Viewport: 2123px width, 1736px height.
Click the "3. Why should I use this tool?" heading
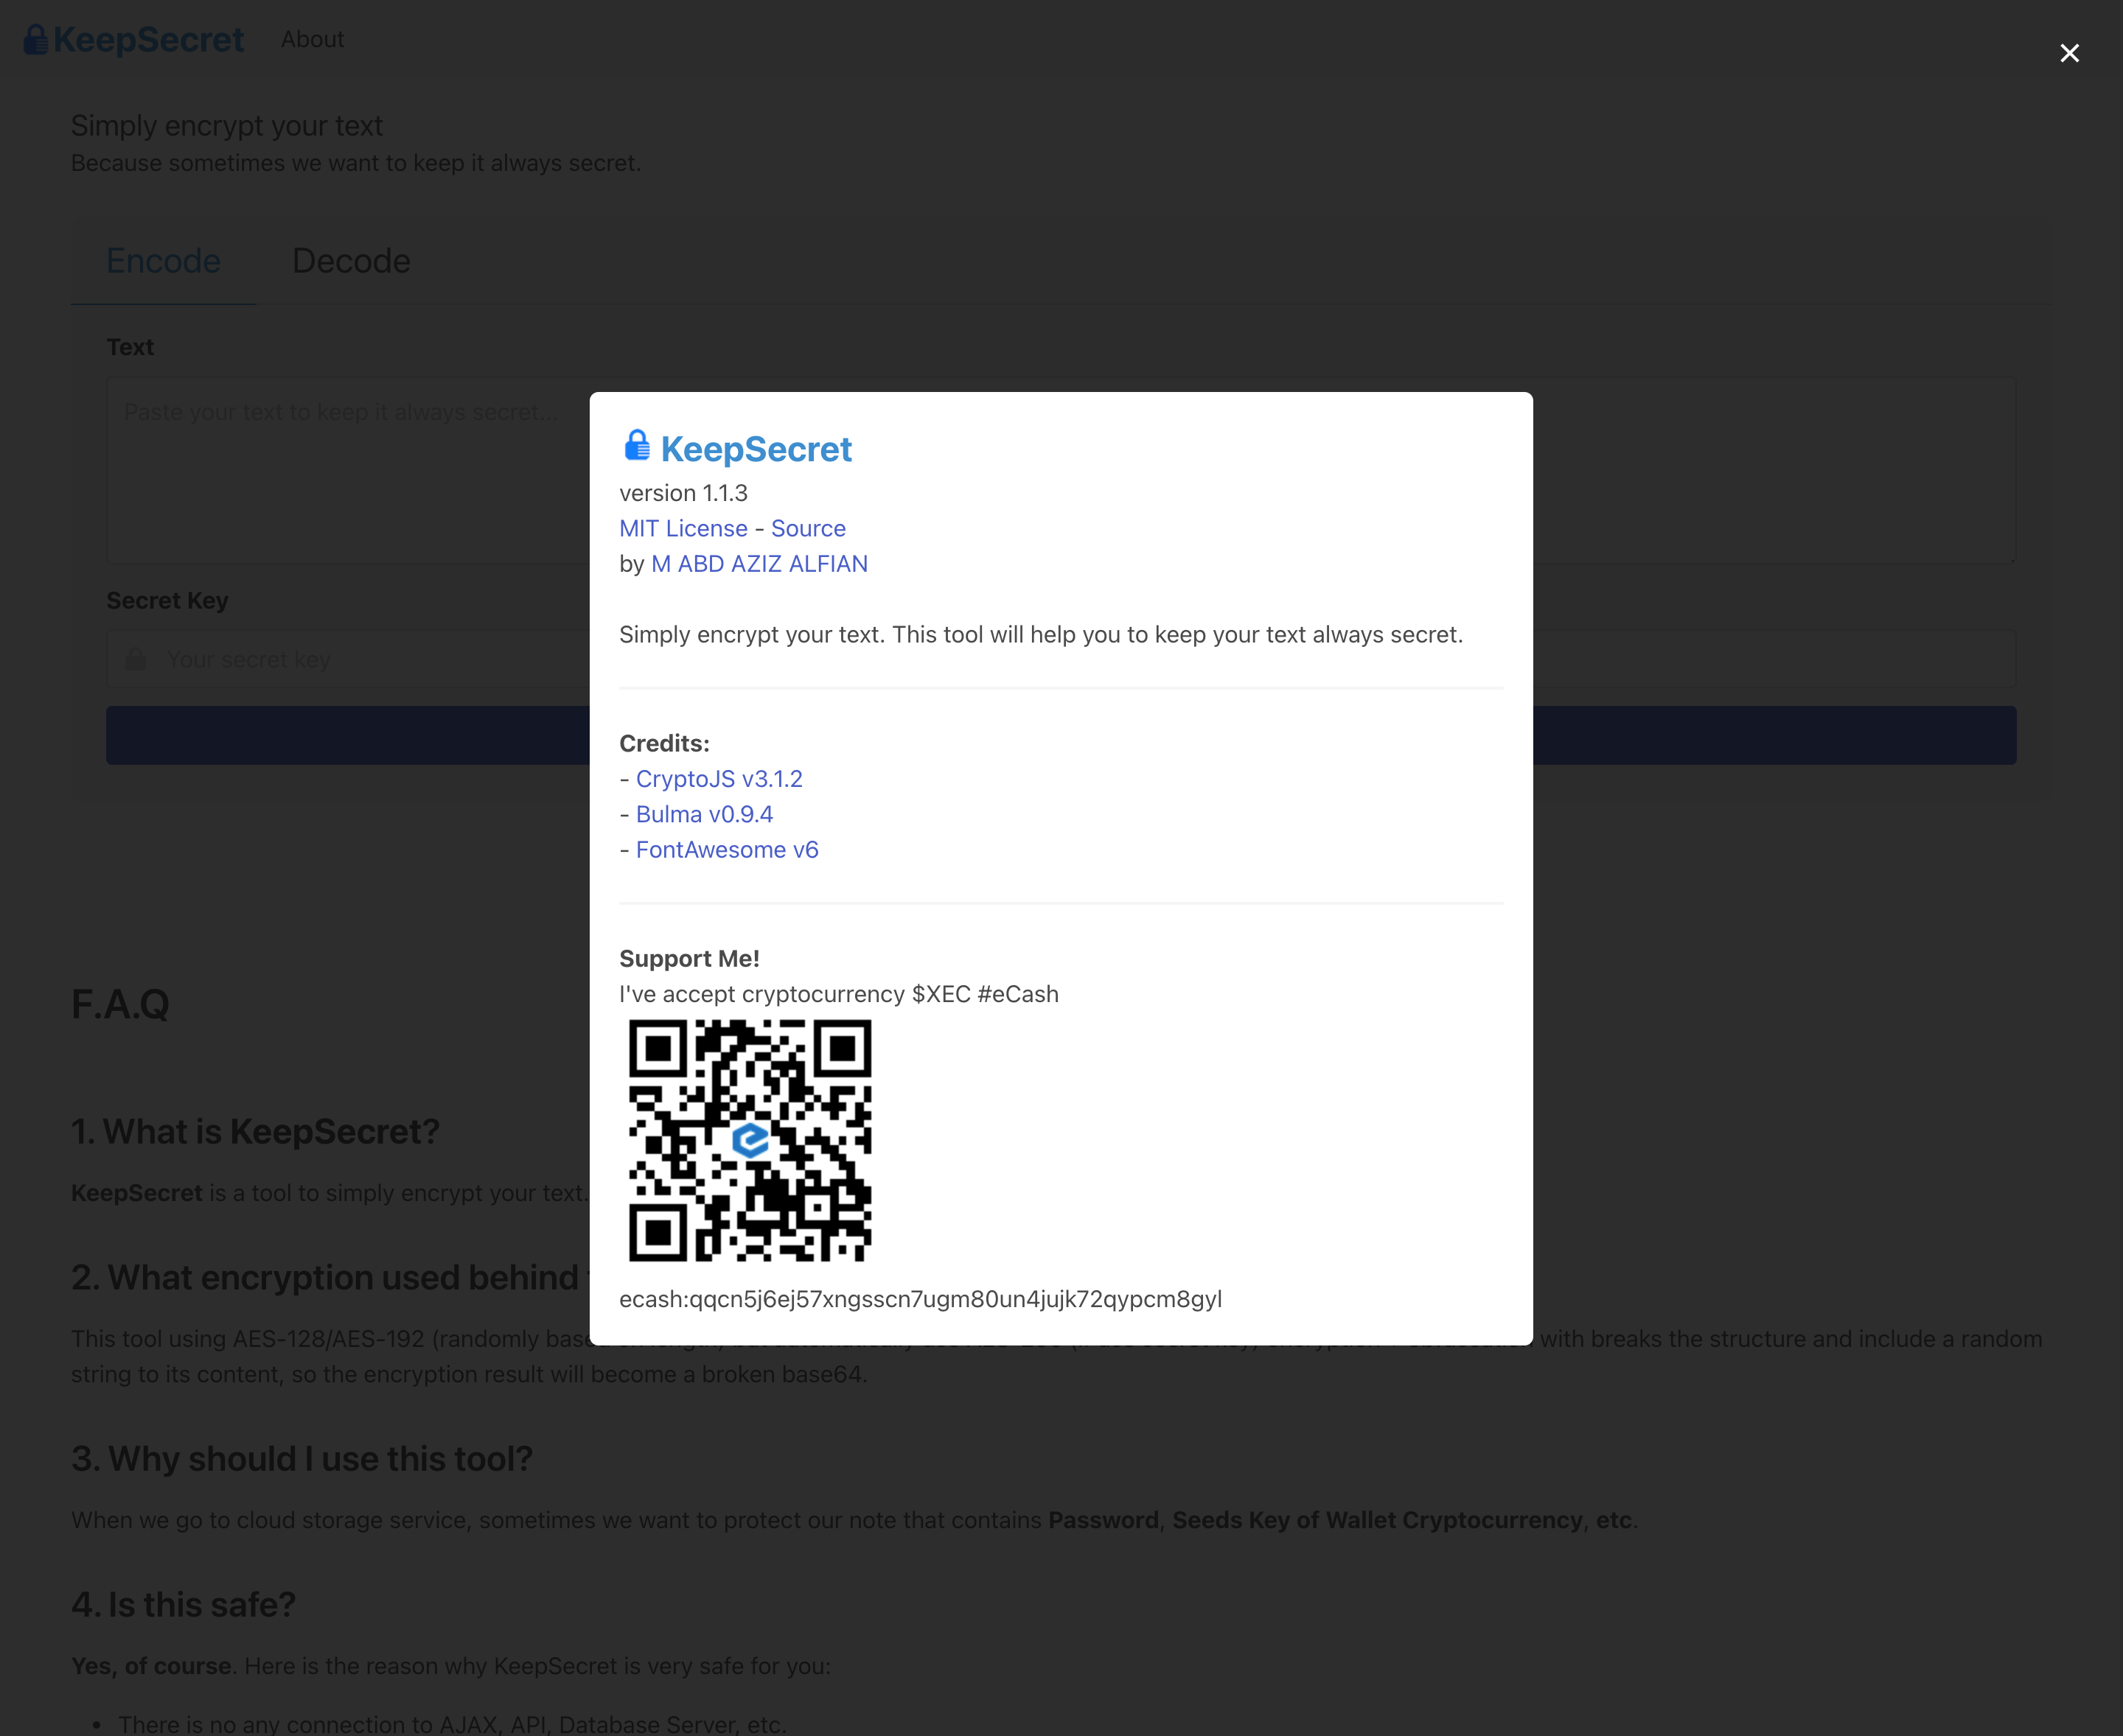[x=302, y=1458]
